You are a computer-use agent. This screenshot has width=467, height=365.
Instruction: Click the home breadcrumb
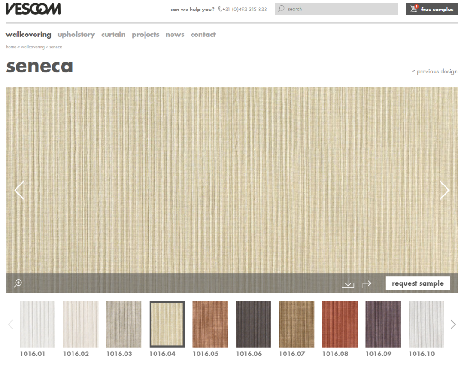[x=11, y=46]
